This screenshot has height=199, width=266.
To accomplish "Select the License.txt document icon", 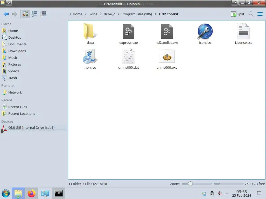I will click(x=243, y=31).
